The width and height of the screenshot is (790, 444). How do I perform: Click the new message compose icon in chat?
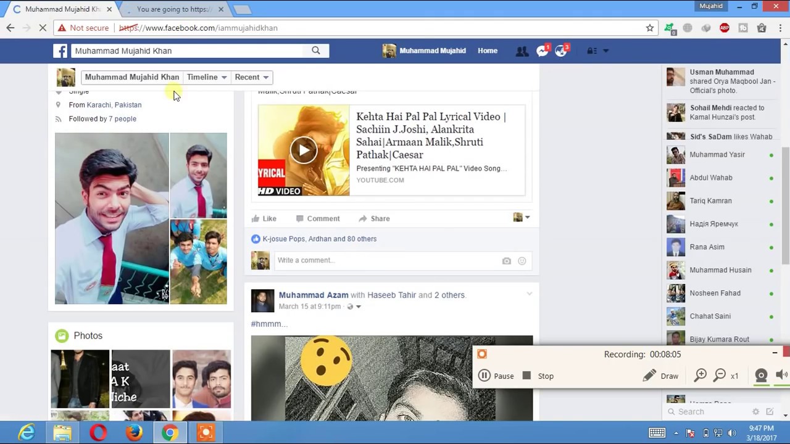point(770,411)
